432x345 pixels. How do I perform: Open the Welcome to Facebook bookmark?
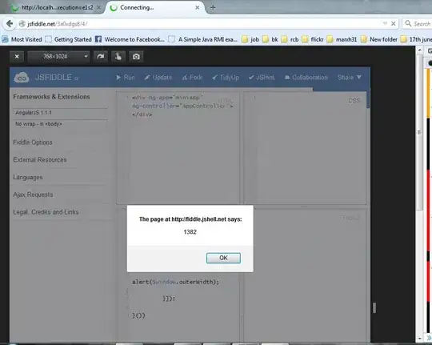[130, 39]
